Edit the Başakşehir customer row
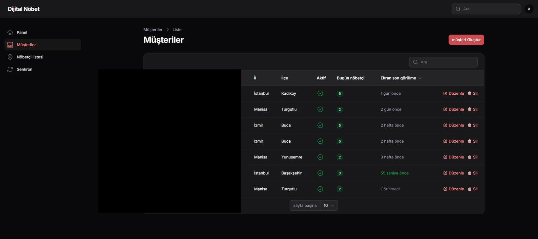 [x=454, y=173]
